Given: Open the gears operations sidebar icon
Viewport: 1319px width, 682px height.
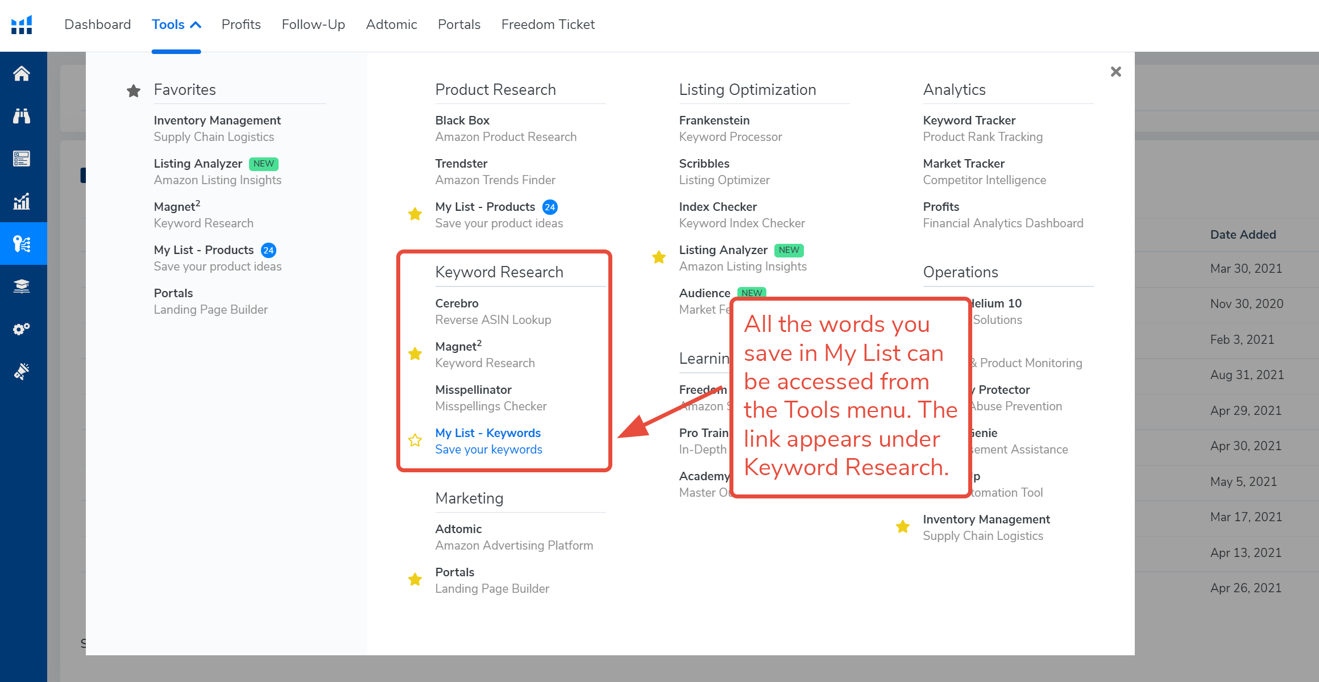Looking at the screenshot, I should (22, 329).
